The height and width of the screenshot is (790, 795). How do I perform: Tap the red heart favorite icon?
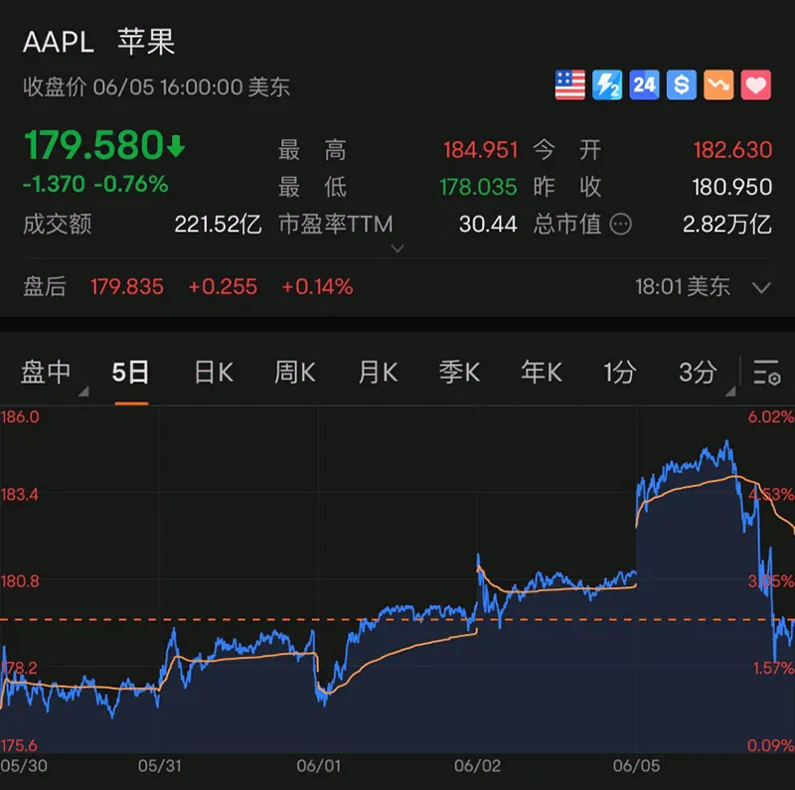755,84
